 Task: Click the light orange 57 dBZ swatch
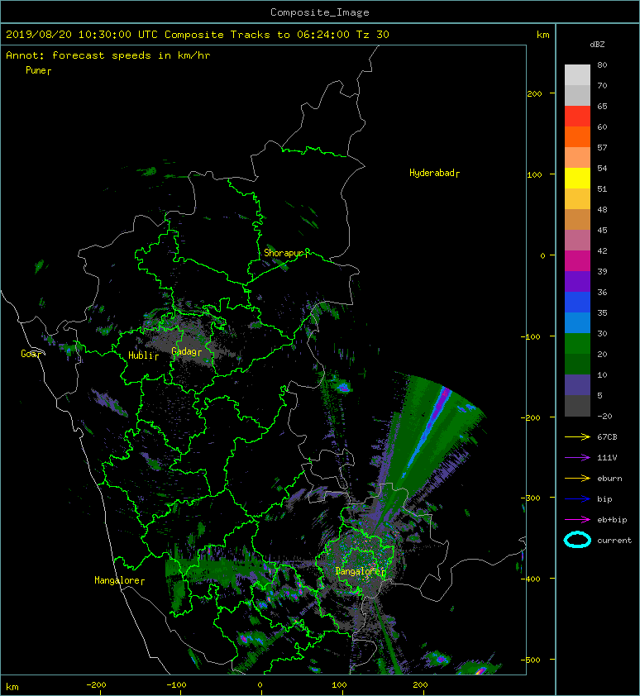click(x=577, y=158)
